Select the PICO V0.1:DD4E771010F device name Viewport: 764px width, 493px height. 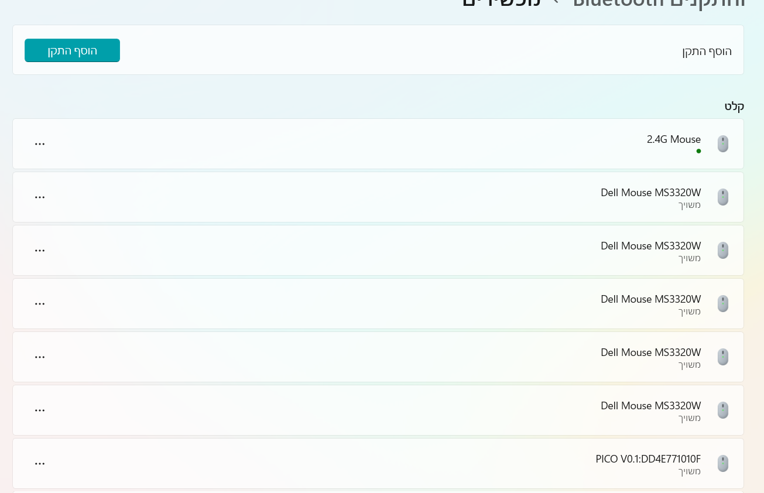[648, 459]
